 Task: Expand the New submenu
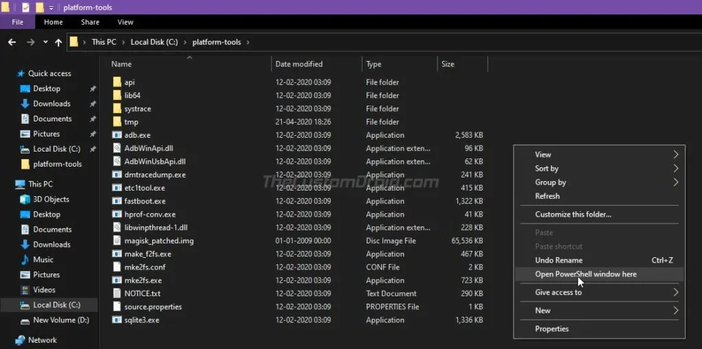pos(675,311)
